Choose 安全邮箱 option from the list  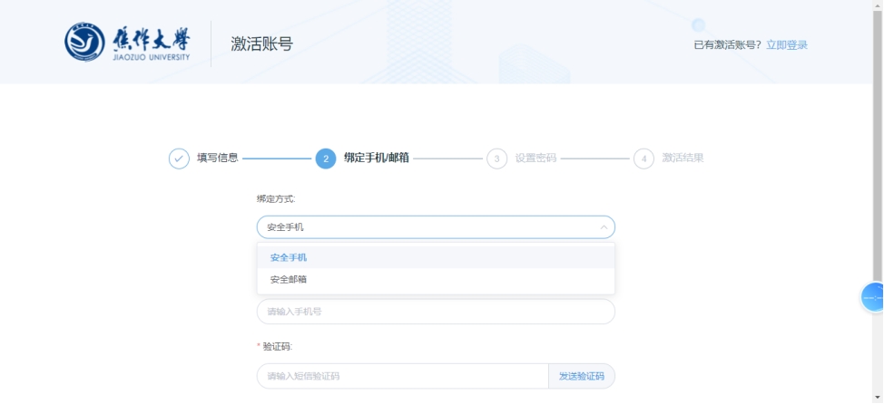(x=289, y=280)
